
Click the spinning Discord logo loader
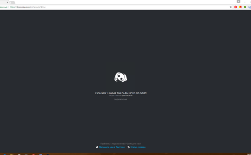coord(121,77)
